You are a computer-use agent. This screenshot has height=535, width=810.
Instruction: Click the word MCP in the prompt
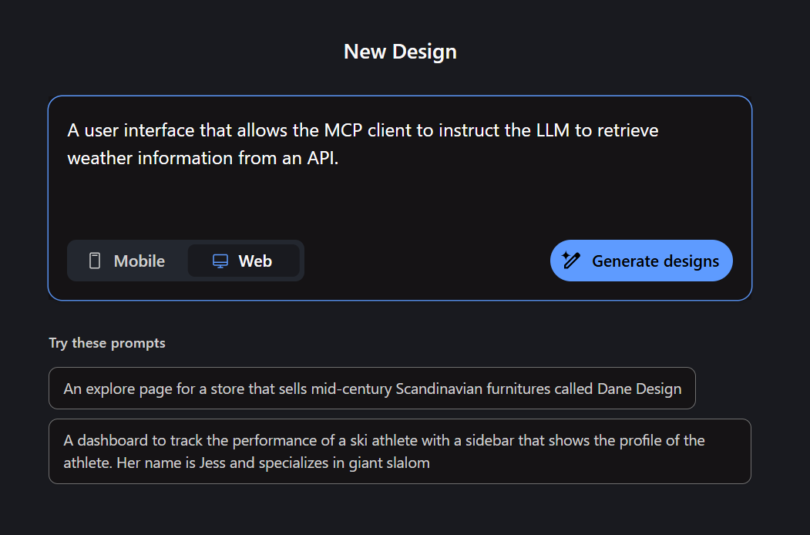tap(343, 130)
